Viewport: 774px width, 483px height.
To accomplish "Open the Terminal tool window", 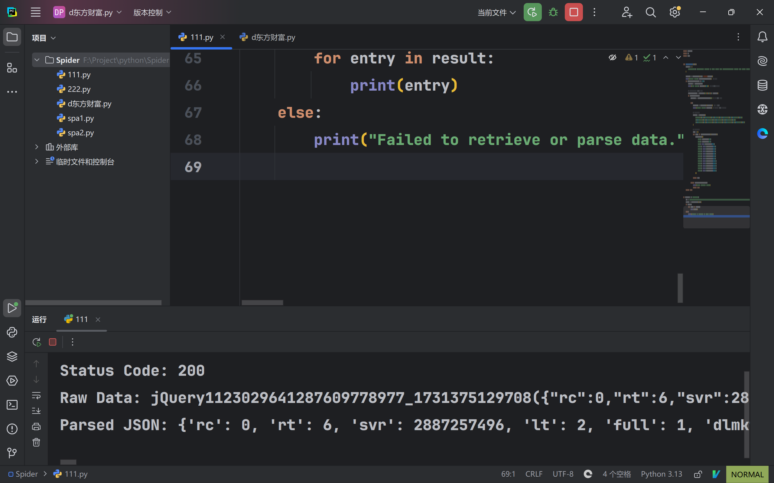I will (12, 405).
